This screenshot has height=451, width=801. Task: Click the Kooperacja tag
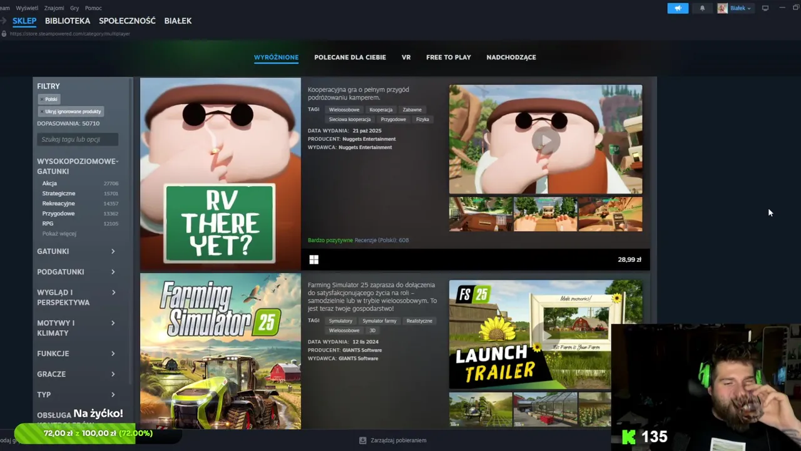click(x=381, y=110)
